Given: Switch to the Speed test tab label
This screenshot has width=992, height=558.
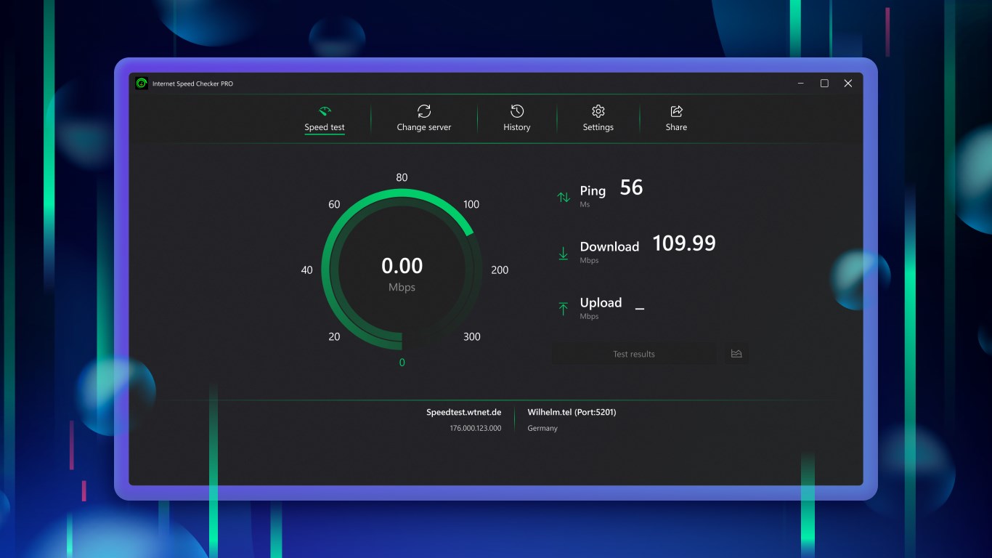Looking at the screenshot, I should click(325, 127).
